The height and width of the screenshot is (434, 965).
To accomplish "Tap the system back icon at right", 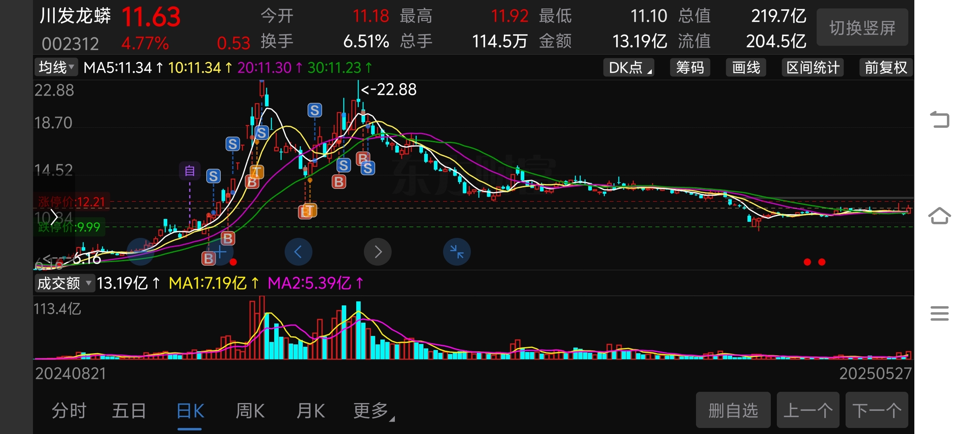I will click(x=940, y=119).
